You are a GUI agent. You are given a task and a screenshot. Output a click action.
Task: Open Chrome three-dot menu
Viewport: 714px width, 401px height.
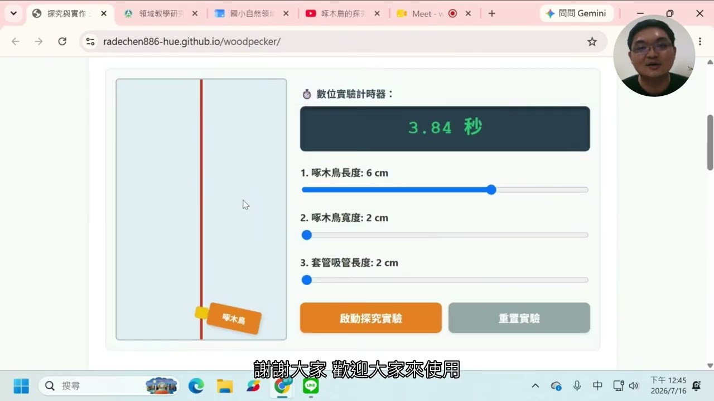pyautogui.click(x=700, y=41)
